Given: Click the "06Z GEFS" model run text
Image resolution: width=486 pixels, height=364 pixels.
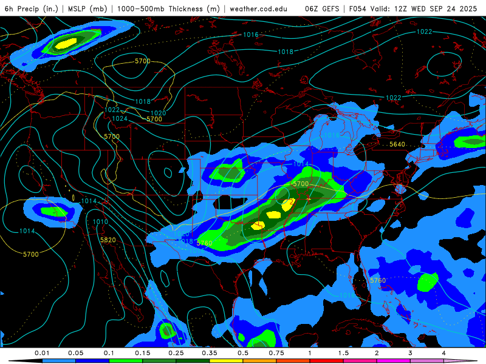Looking at the screenshot, I should click(x=322, y=8).
